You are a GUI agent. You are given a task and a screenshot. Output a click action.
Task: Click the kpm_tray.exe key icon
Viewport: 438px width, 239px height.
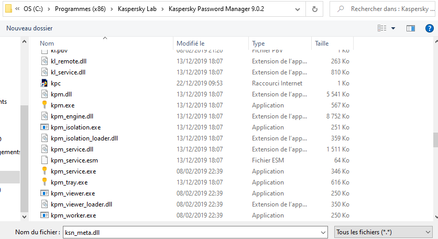45,182
